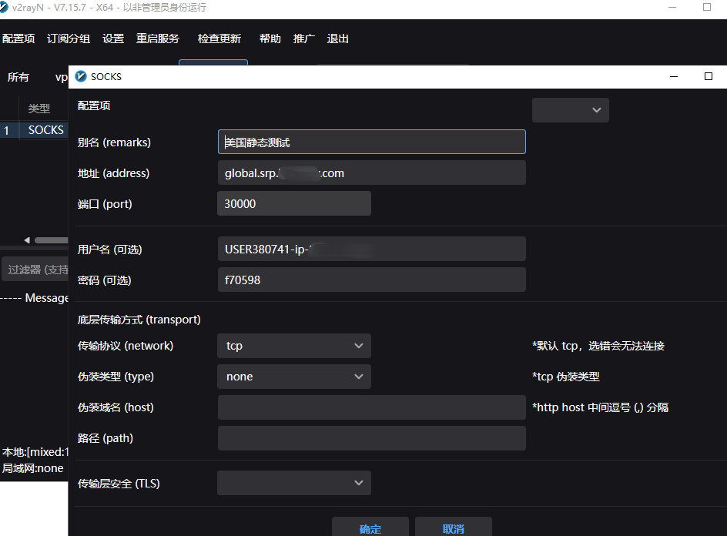Maximize the SOCKS dialog window

(708, 76)
